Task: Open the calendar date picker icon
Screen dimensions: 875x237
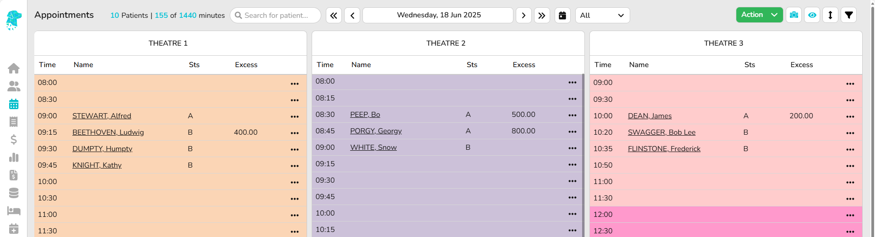Action: (562, 16)
